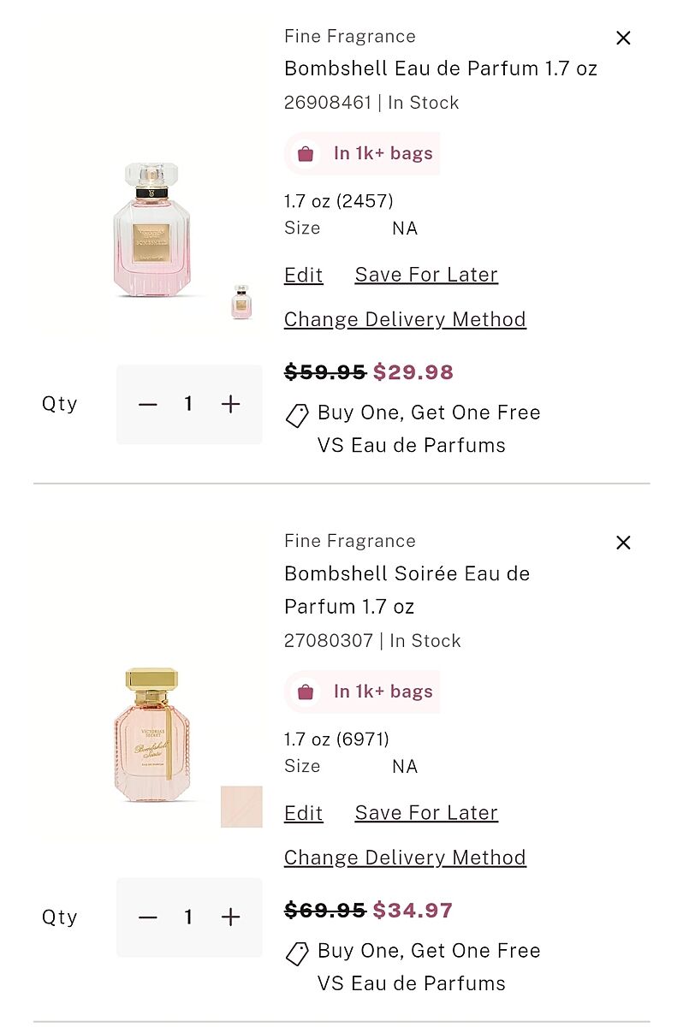Select the peach color swatch for Soirée
Viewport: 683px width, 1027px height.
click(x=241, y=806)
